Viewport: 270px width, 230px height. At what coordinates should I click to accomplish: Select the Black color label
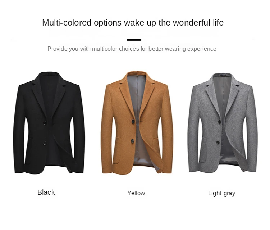pyautogui.click(x=46, y=192)
